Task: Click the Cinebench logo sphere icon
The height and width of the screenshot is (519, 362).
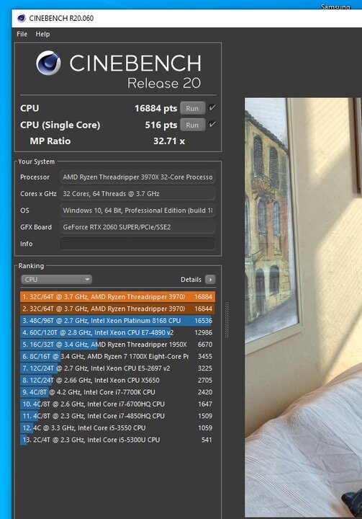Action: [x=48, y=63]
